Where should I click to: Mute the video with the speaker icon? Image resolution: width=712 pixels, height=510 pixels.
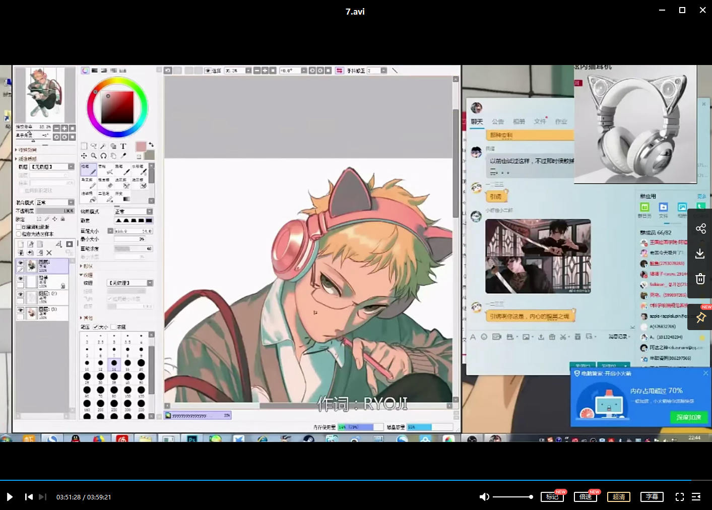click(x=484, y=497)
